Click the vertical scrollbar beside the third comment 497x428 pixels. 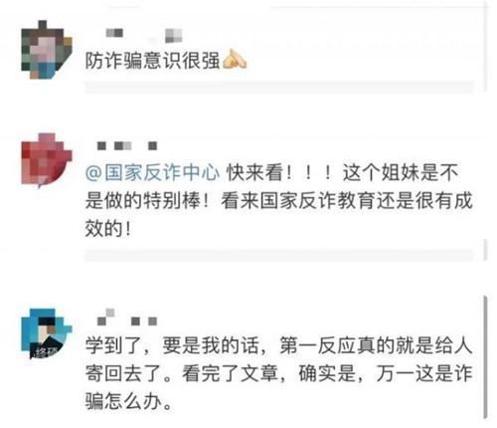point(485,357)
